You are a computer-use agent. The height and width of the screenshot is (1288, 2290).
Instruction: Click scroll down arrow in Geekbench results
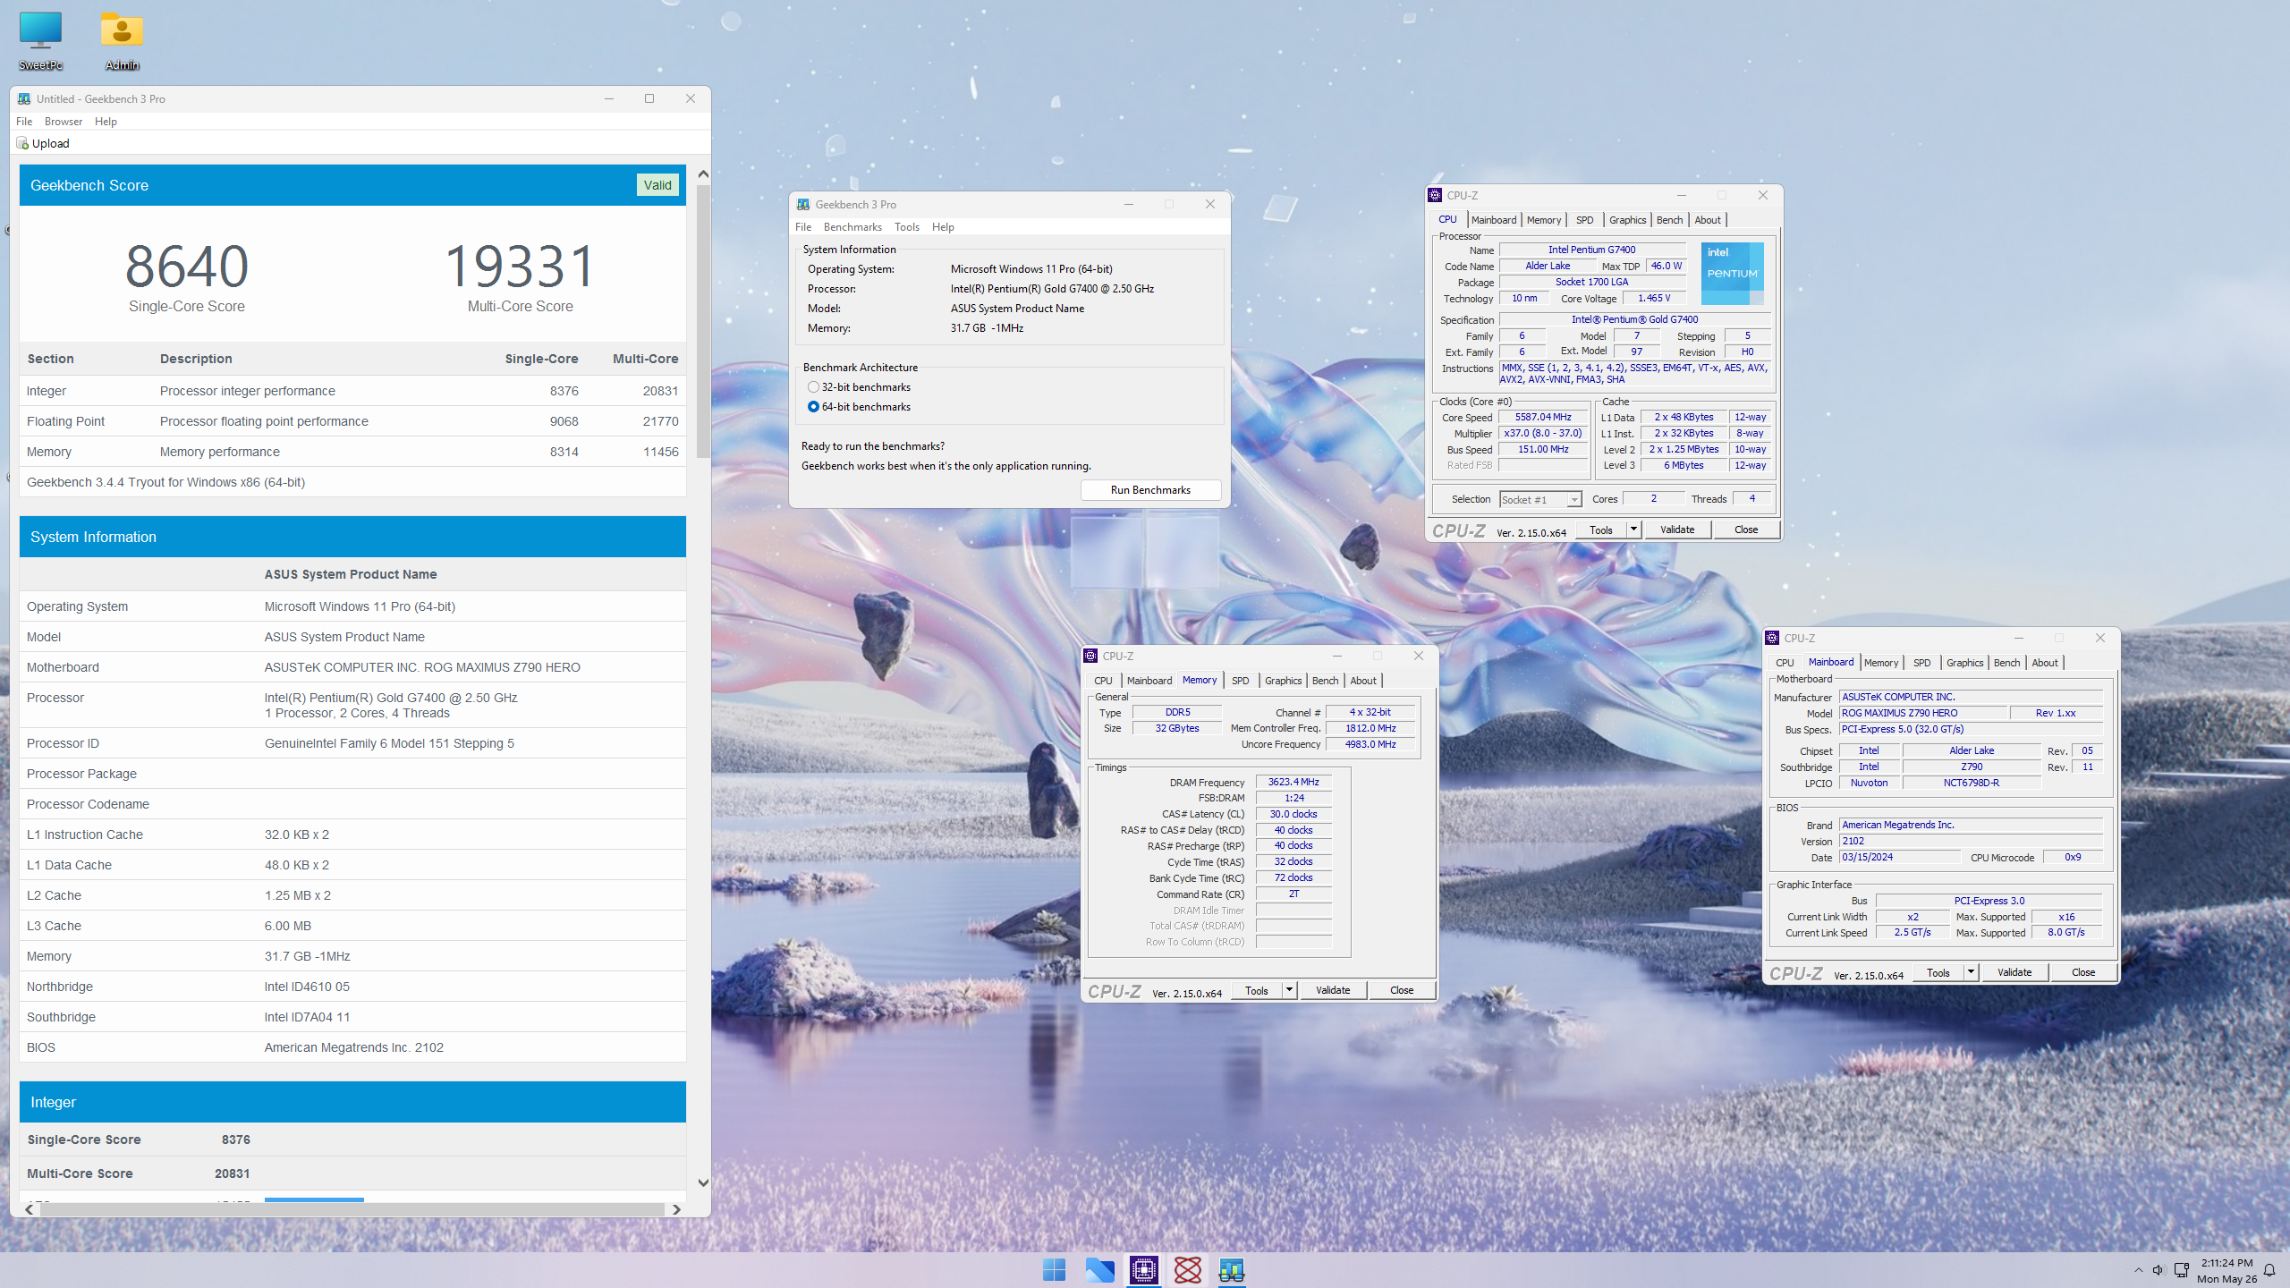click(x=703, y=1182)
